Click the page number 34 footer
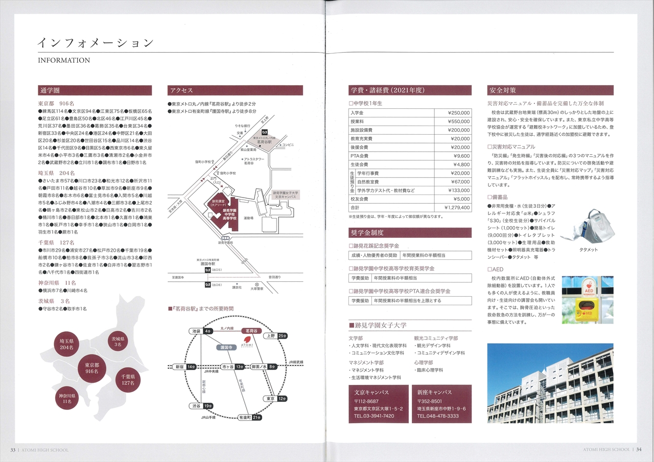654x462 pixels. pos(639,450)
